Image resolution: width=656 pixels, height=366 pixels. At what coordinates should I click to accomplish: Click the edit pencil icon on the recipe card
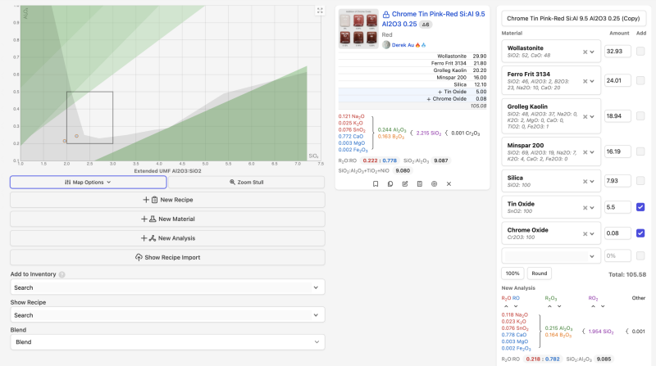tap(404, 184)
